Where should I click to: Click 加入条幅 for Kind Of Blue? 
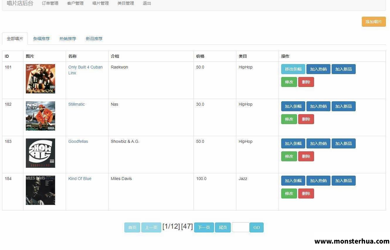coord(293,181)
